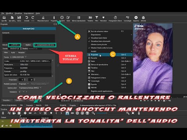This screenshot has width=187, height=140.
Task: Cut clip with timeline scissors icon
Action: [x=9, y=113]
